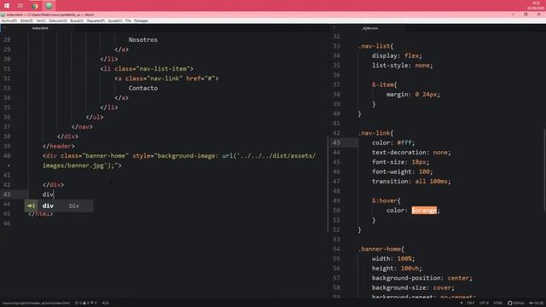Accept the div autocomplete suggestion

pos(59,206)
